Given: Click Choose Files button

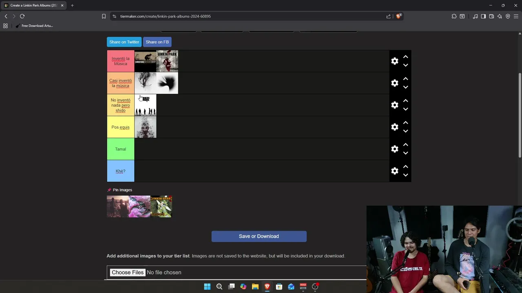Looking at the screenshot, I should click(128, 272).
